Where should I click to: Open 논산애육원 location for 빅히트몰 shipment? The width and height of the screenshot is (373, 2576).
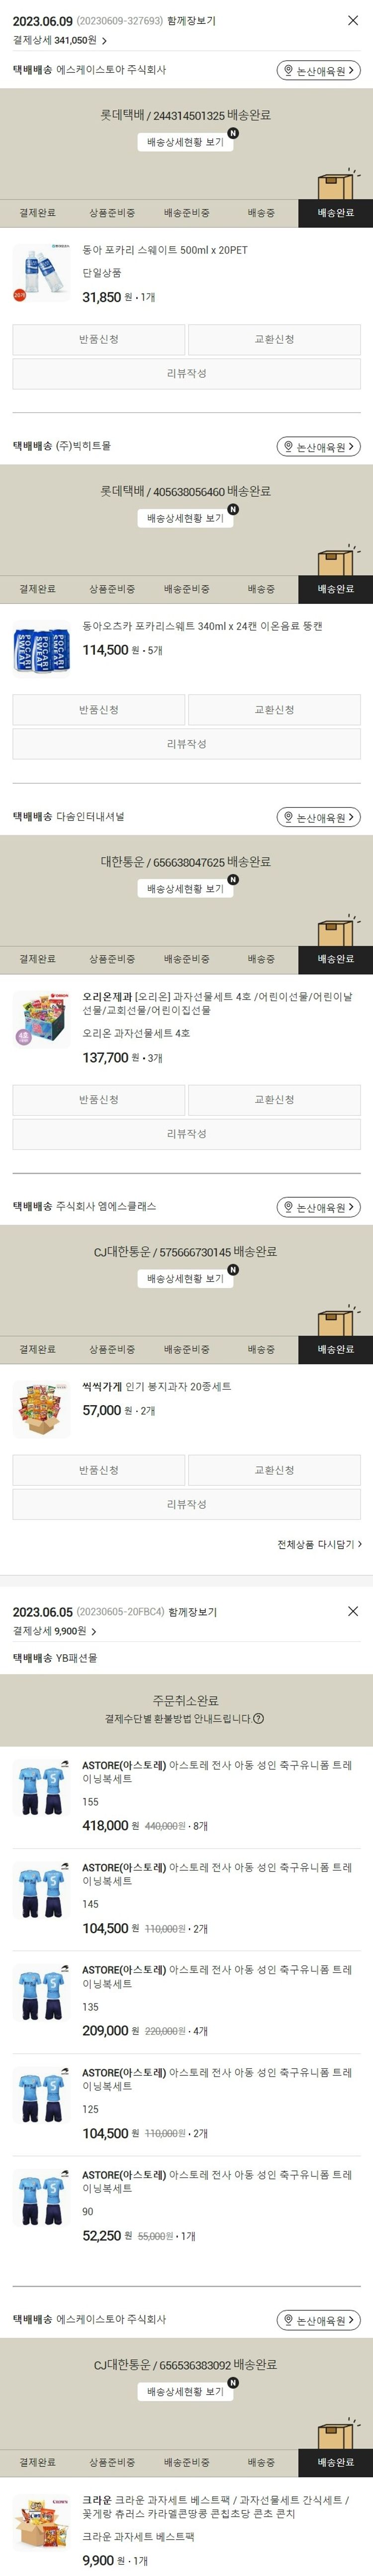[x=318, y=447]
